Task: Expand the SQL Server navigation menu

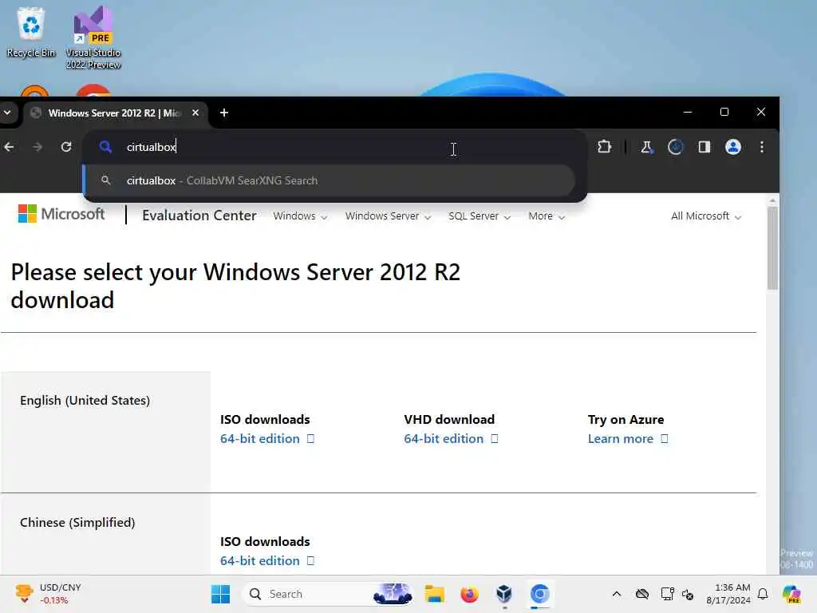Action: [480, 216]
